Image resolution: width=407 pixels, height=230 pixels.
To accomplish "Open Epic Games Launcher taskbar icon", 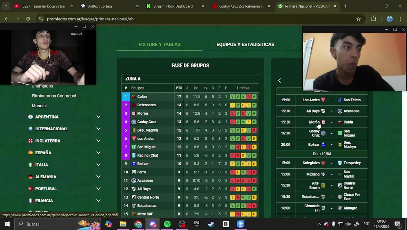I will click(x=196, y=224).
